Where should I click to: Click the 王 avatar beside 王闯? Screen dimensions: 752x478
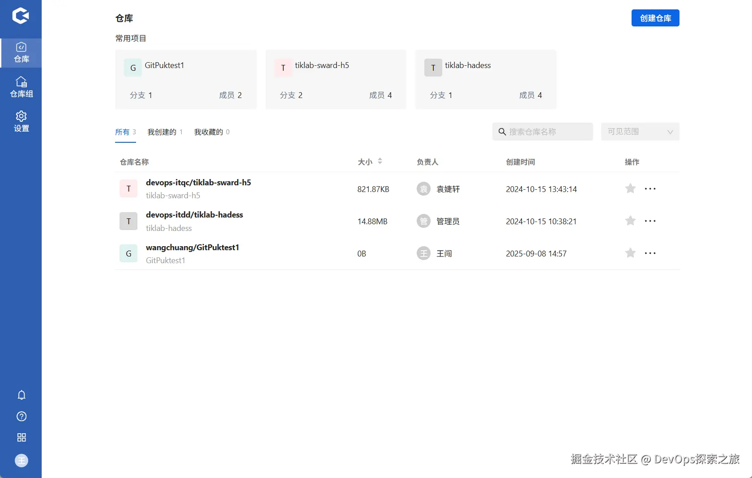tap(423, 253)
